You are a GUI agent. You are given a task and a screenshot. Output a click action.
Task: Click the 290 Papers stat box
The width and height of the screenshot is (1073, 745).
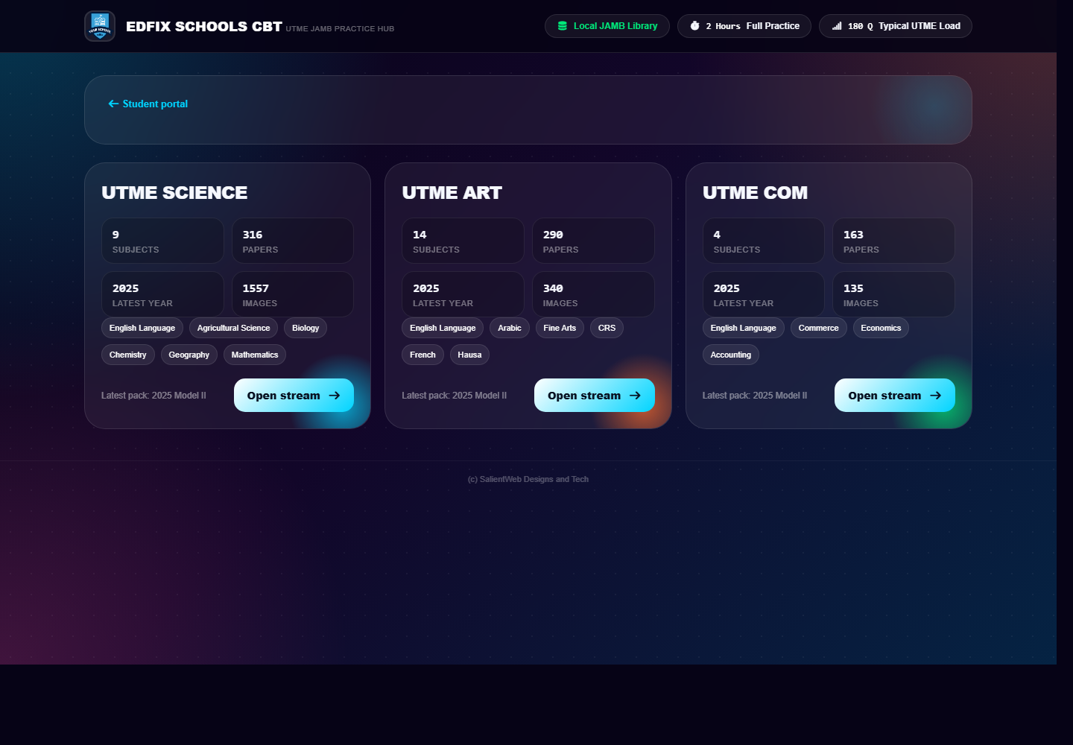pos(593,241)
